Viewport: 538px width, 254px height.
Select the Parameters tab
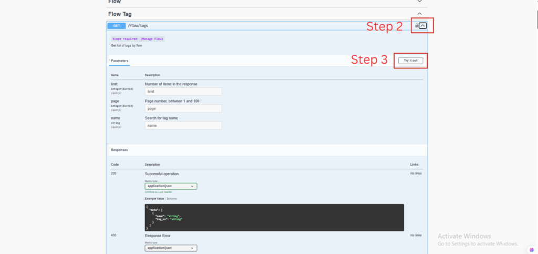[x=119, y=61]
